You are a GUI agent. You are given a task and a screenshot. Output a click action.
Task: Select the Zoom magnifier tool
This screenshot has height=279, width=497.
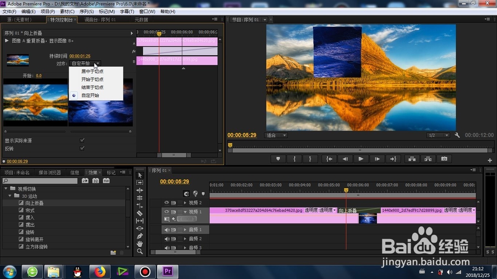click(140, 252)
